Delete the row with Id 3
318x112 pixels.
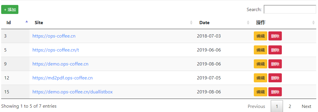pos(275,36)
